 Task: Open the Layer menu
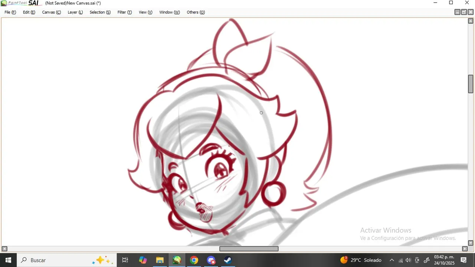[x=75, y=12]
